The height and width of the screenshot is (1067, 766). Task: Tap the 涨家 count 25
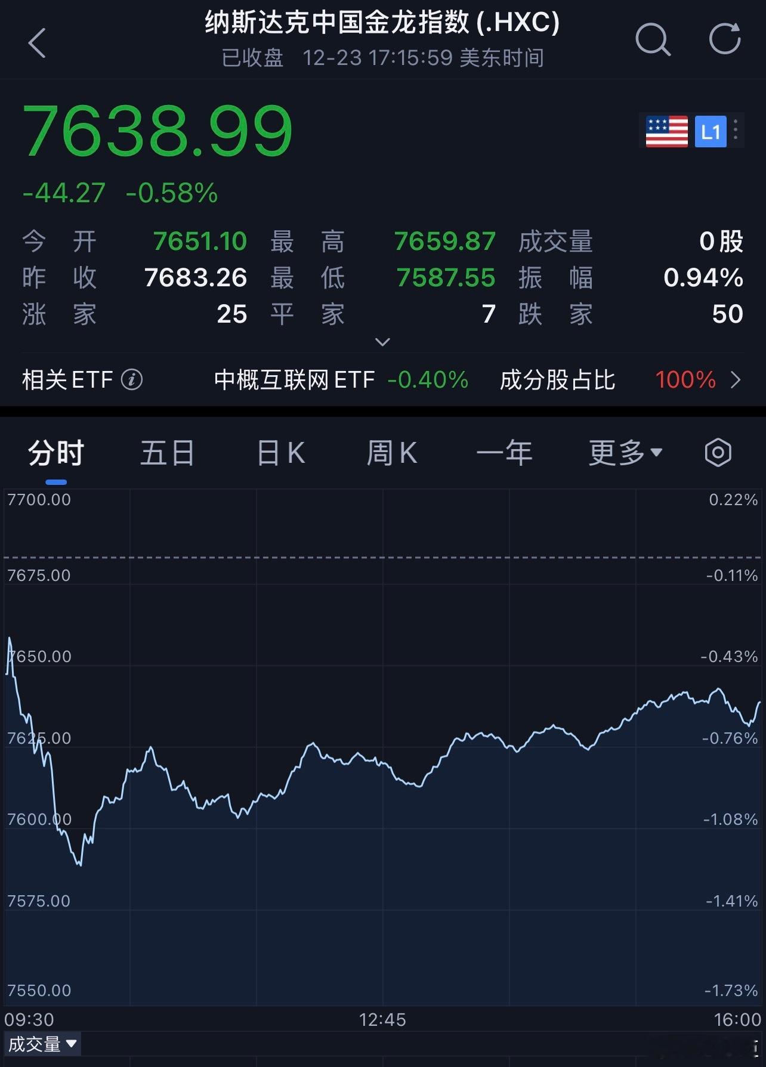(232, 314)
